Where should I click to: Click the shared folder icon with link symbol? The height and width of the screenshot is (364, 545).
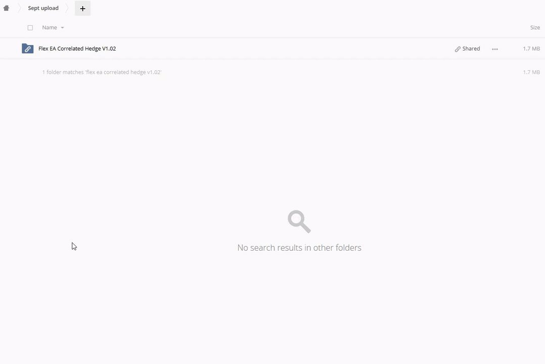coord(27,49)
